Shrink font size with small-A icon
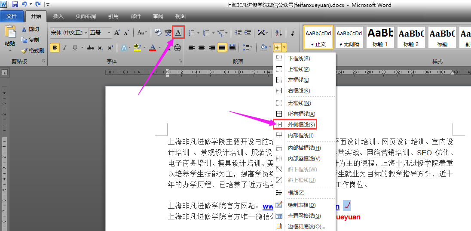471x231 pixels. click(x=126, y=33)
